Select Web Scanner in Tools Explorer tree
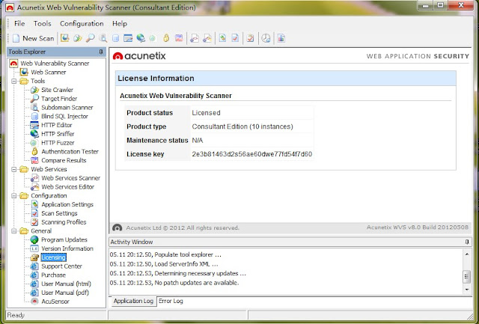The width and height of the screenshot is (479, 324). (48, 73)
